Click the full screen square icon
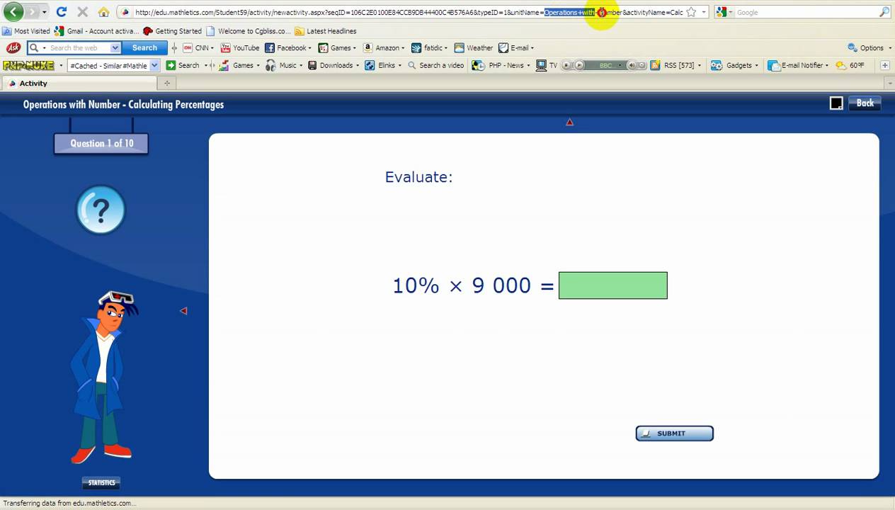Screen dimensions: 895x510 836,103
